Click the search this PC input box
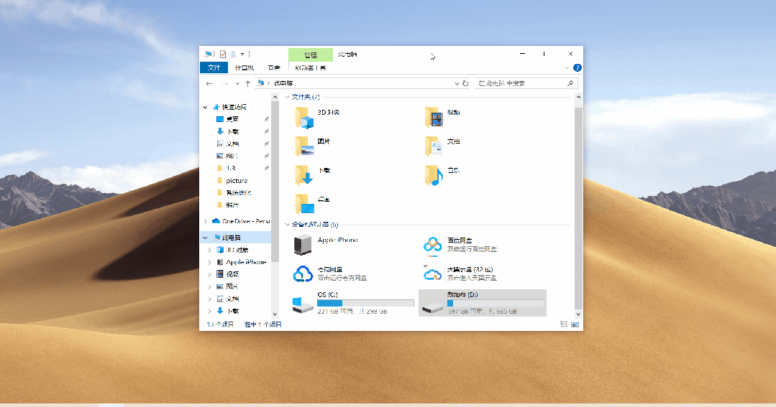 [521, 83]
